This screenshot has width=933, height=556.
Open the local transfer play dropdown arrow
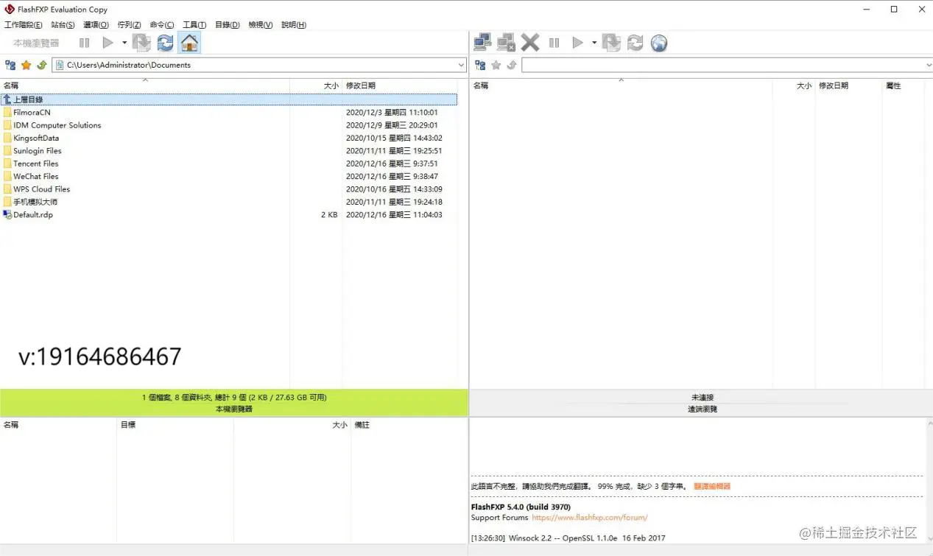point(124,43)
